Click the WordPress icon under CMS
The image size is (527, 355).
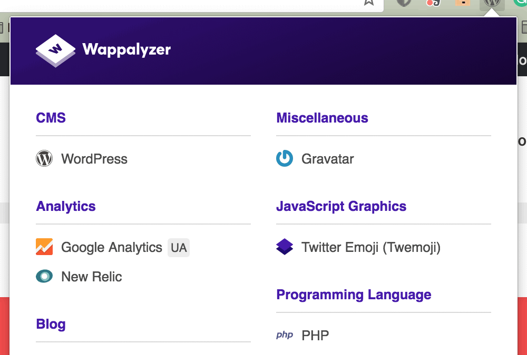[x=44, y=159]
